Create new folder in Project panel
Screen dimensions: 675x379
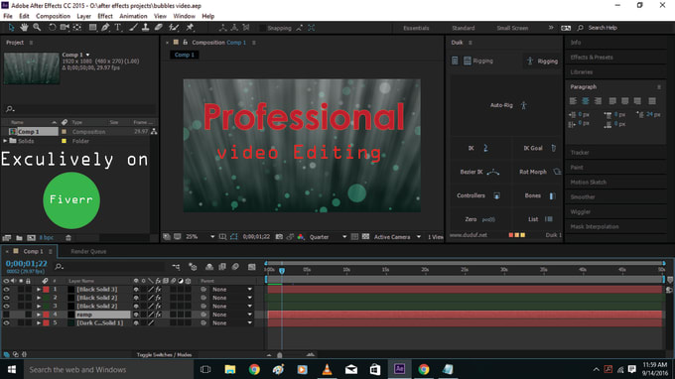(19, 237)
